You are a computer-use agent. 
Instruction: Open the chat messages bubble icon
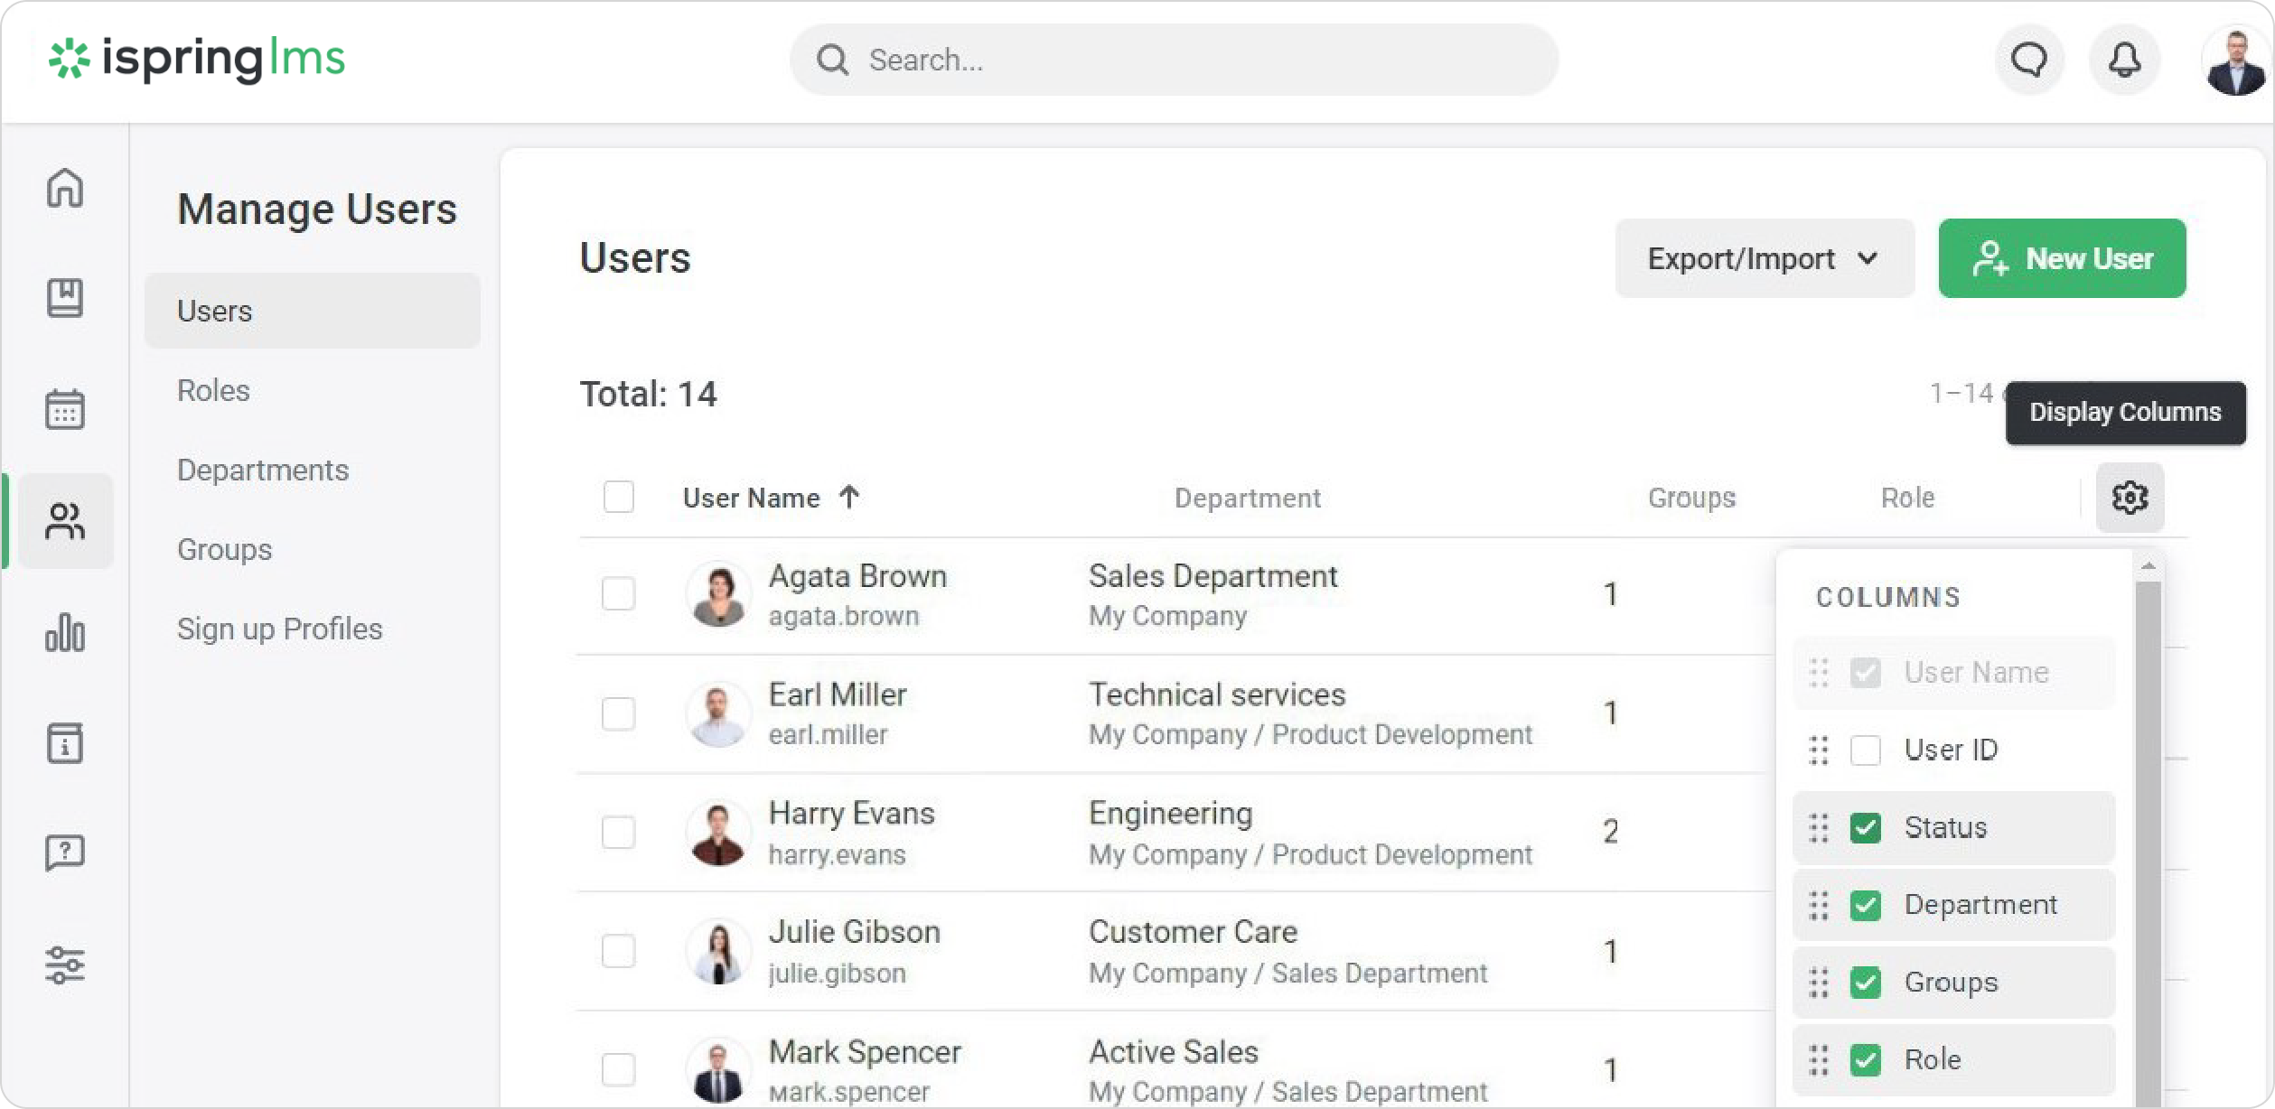tap(2029, 61)
